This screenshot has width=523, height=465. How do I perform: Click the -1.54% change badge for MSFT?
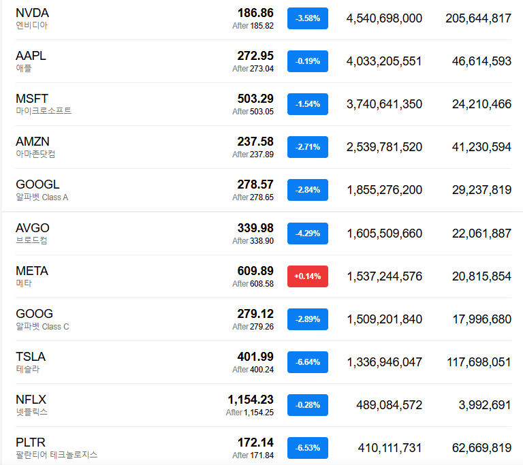coord(308,104)
